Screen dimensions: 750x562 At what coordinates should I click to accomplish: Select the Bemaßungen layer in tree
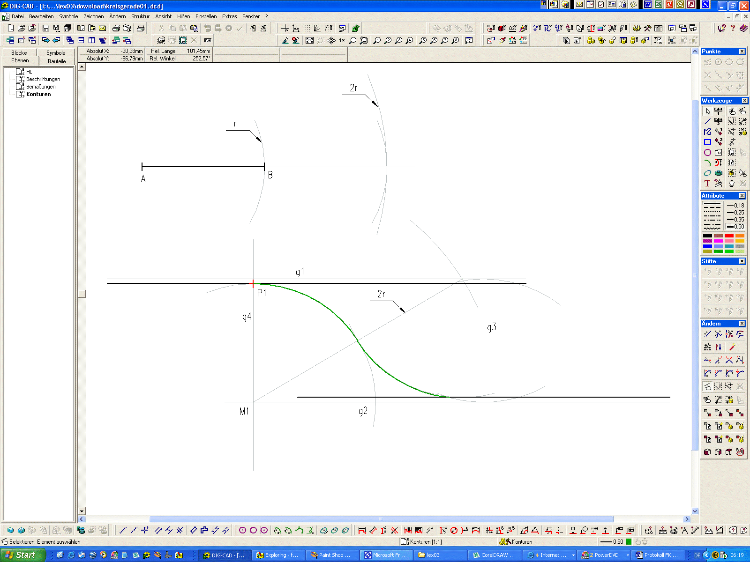pyautogui.click(x=41, y=87)
